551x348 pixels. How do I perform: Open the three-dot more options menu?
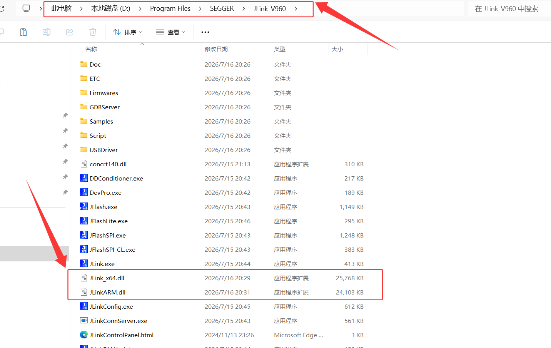coord(205,32)
